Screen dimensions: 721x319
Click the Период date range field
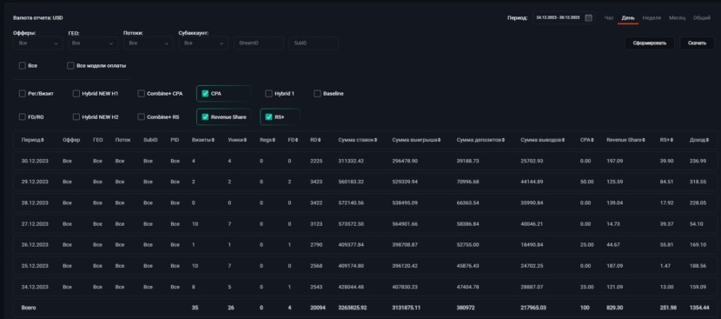click(564, 18)
